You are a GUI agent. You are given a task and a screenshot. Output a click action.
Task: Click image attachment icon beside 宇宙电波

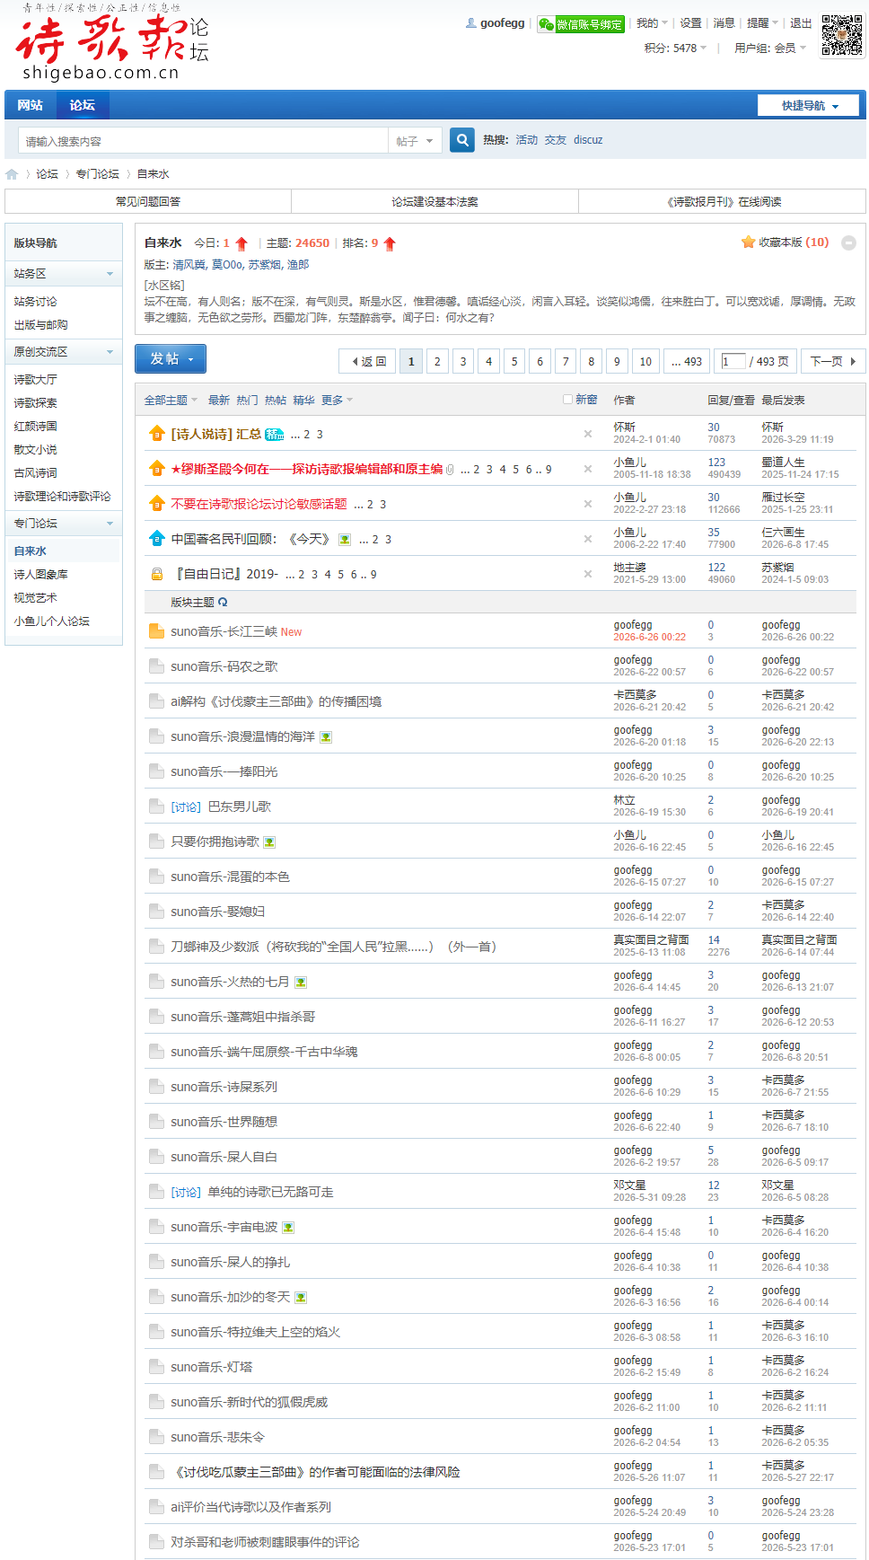(x=288, y=1228)
